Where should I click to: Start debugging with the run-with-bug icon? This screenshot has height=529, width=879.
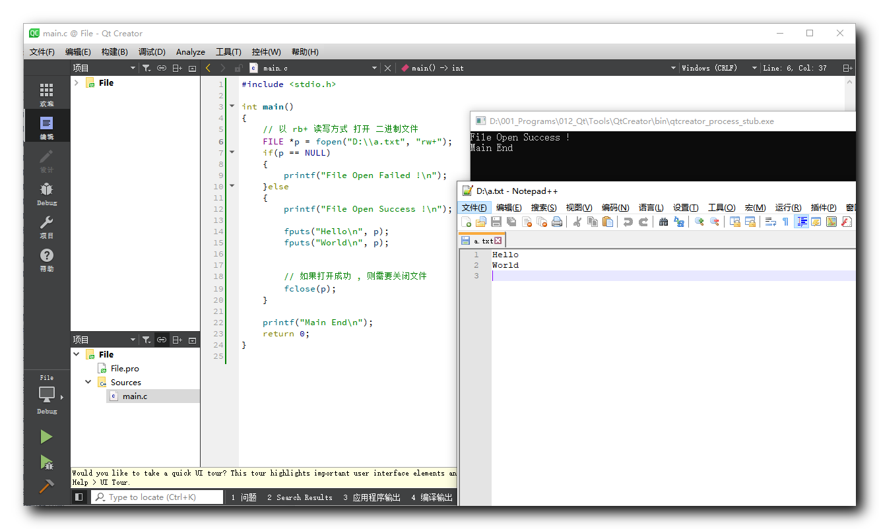(46, 462)
